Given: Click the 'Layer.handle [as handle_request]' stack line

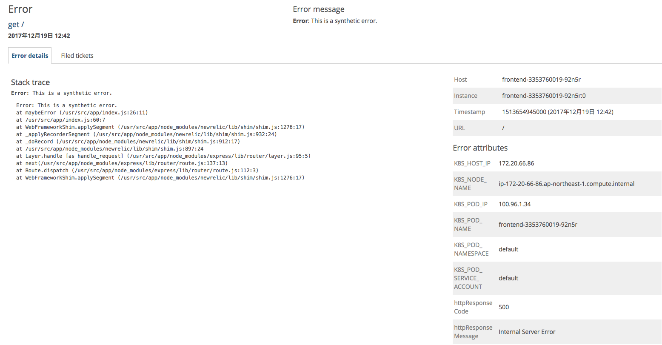Looking at the screenshot, I should pyautogui.click(x=163, y=156).
